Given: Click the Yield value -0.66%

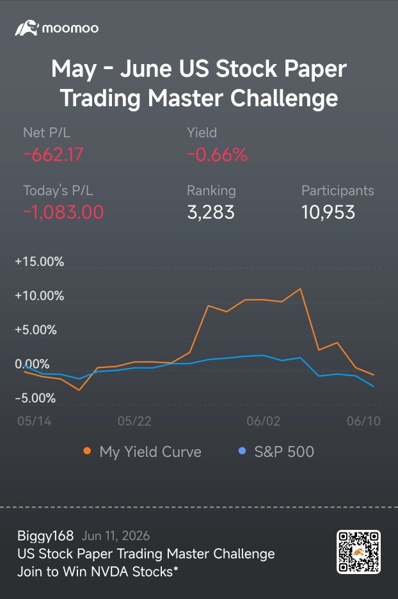Looking at the screenshot, I should pyautogui.click(x=218, y=155).
